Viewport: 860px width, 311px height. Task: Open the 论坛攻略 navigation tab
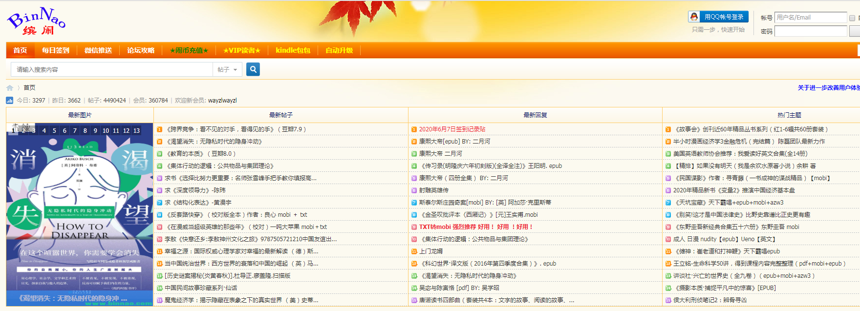141,50
